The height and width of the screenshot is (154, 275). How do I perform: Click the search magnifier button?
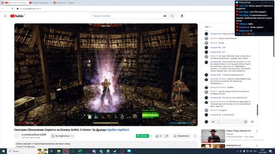coord(172,16)
